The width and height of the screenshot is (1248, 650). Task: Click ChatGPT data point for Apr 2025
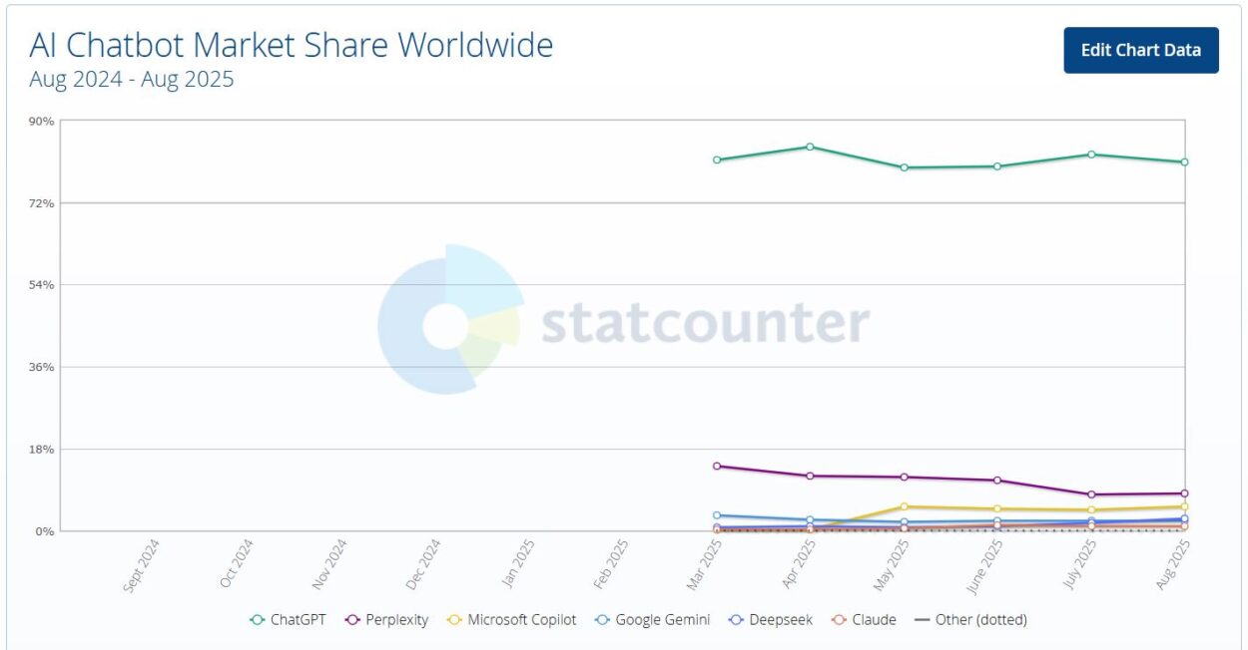tap(810, 147)
